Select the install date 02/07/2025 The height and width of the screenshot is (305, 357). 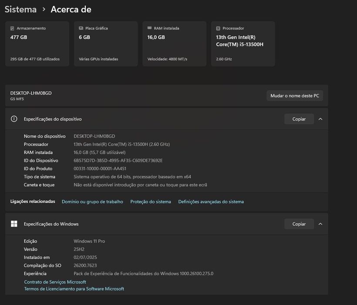85,258
